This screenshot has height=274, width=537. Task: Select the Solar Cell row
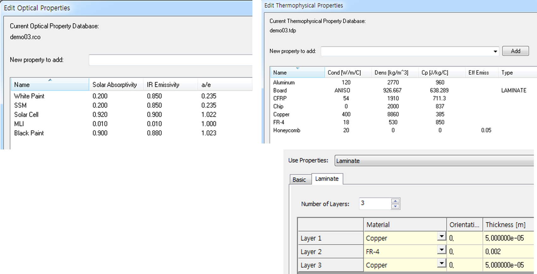tap(131, 114)
